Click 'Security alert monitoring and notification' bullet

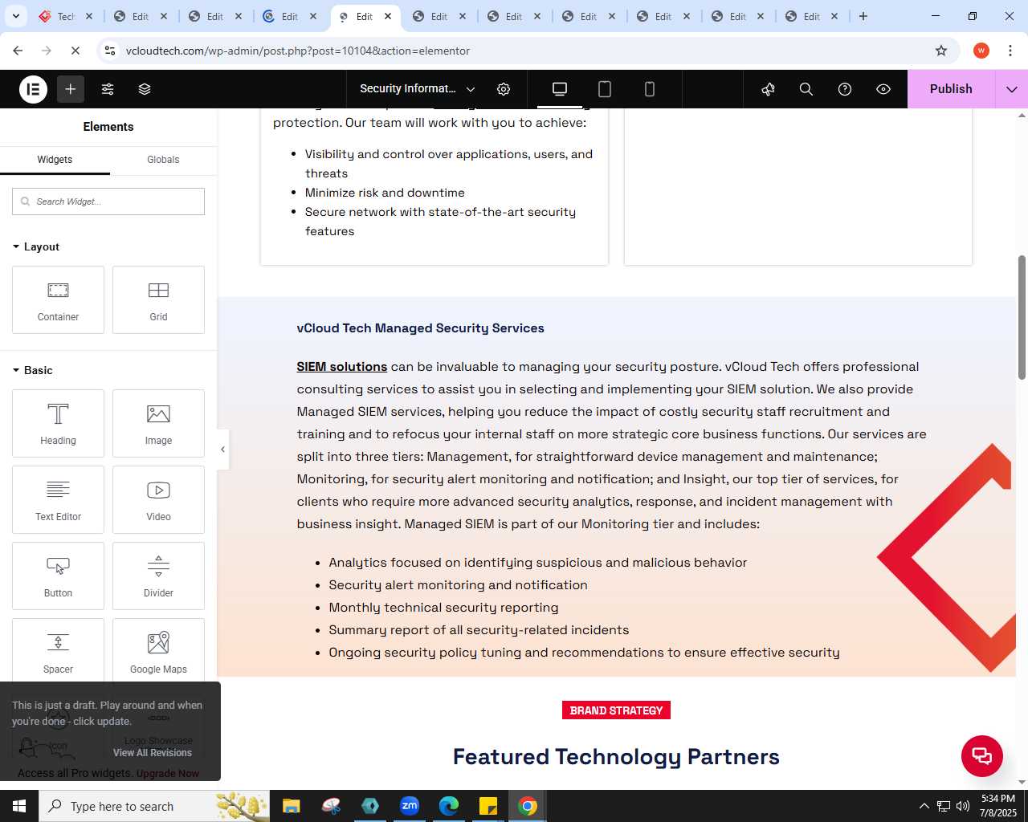(458, 585)
